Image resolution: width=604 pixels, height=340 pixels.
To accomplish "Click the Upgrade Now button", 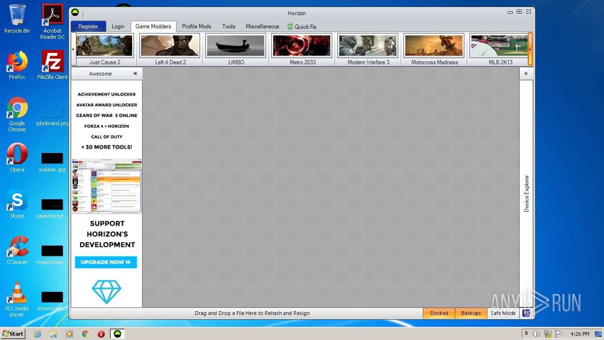I will point(106,262).
